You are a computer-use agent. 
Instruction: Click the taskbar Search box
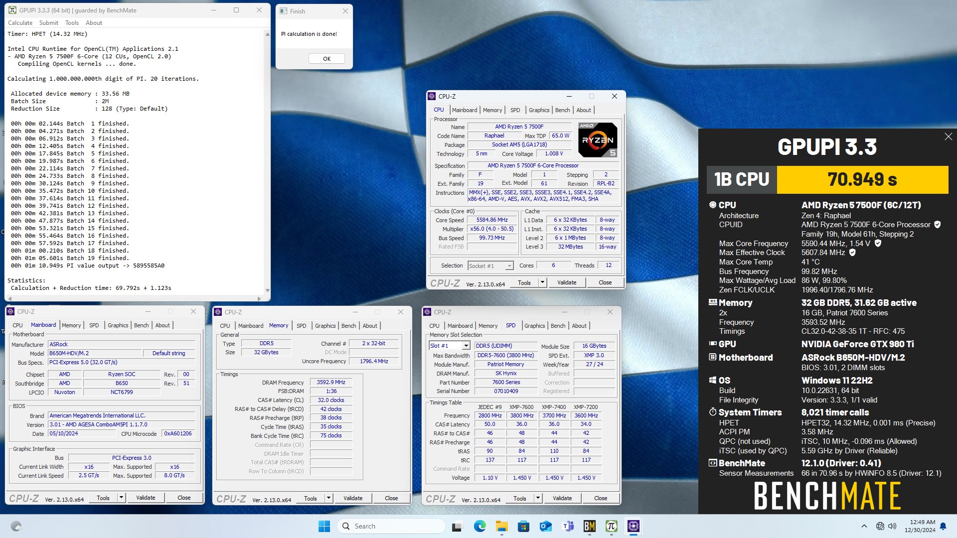pos(391,526)
